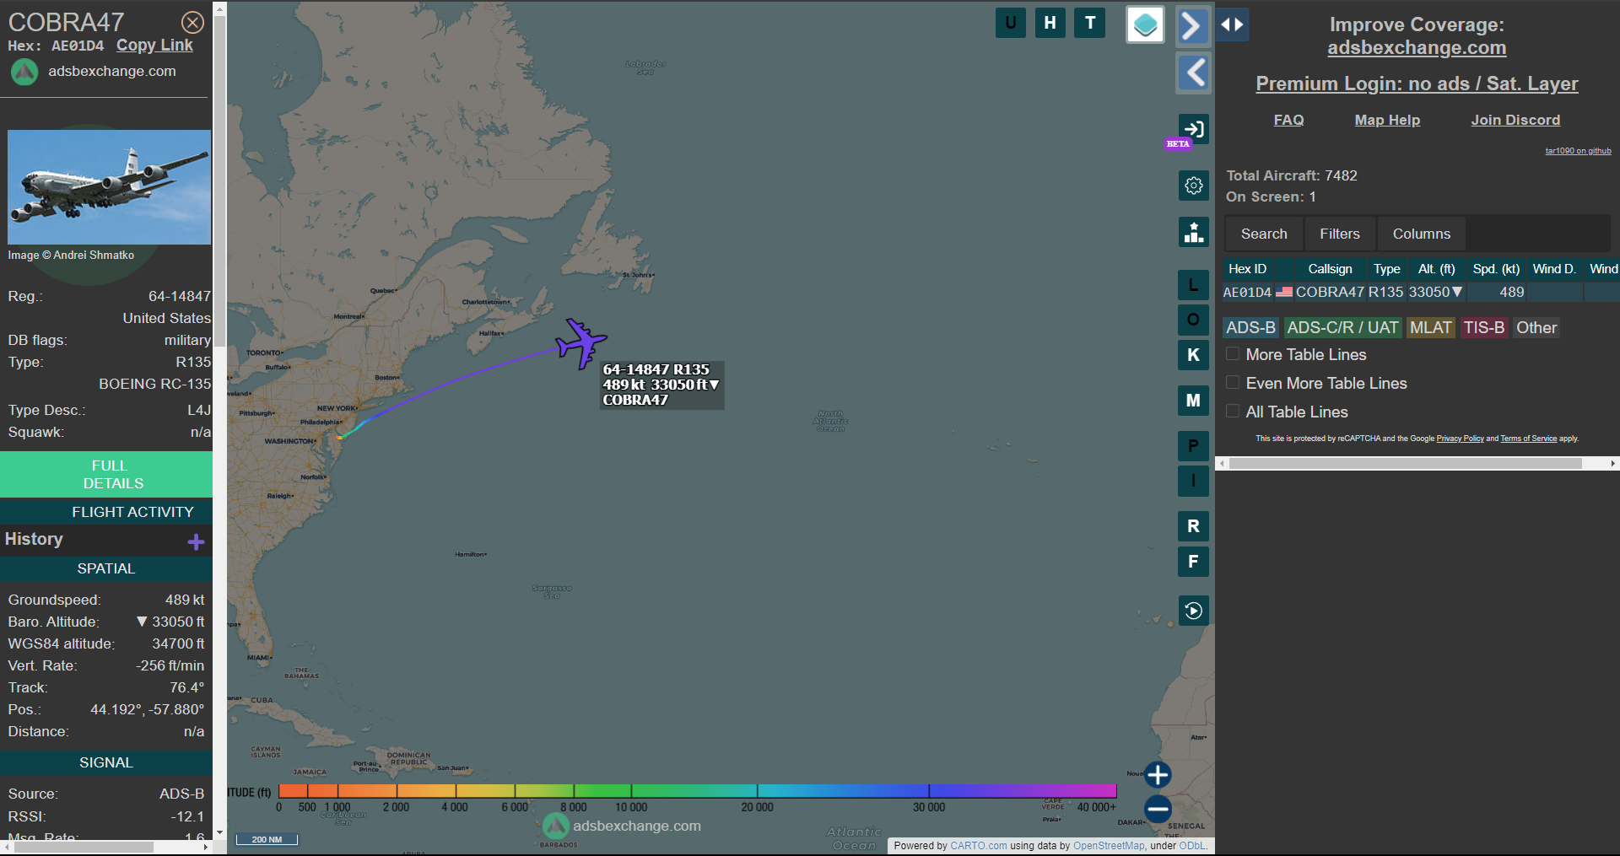This screenshot has height=856, width=1620.
Task: Toggle the H map button
Action: (x=1050, y=23)
